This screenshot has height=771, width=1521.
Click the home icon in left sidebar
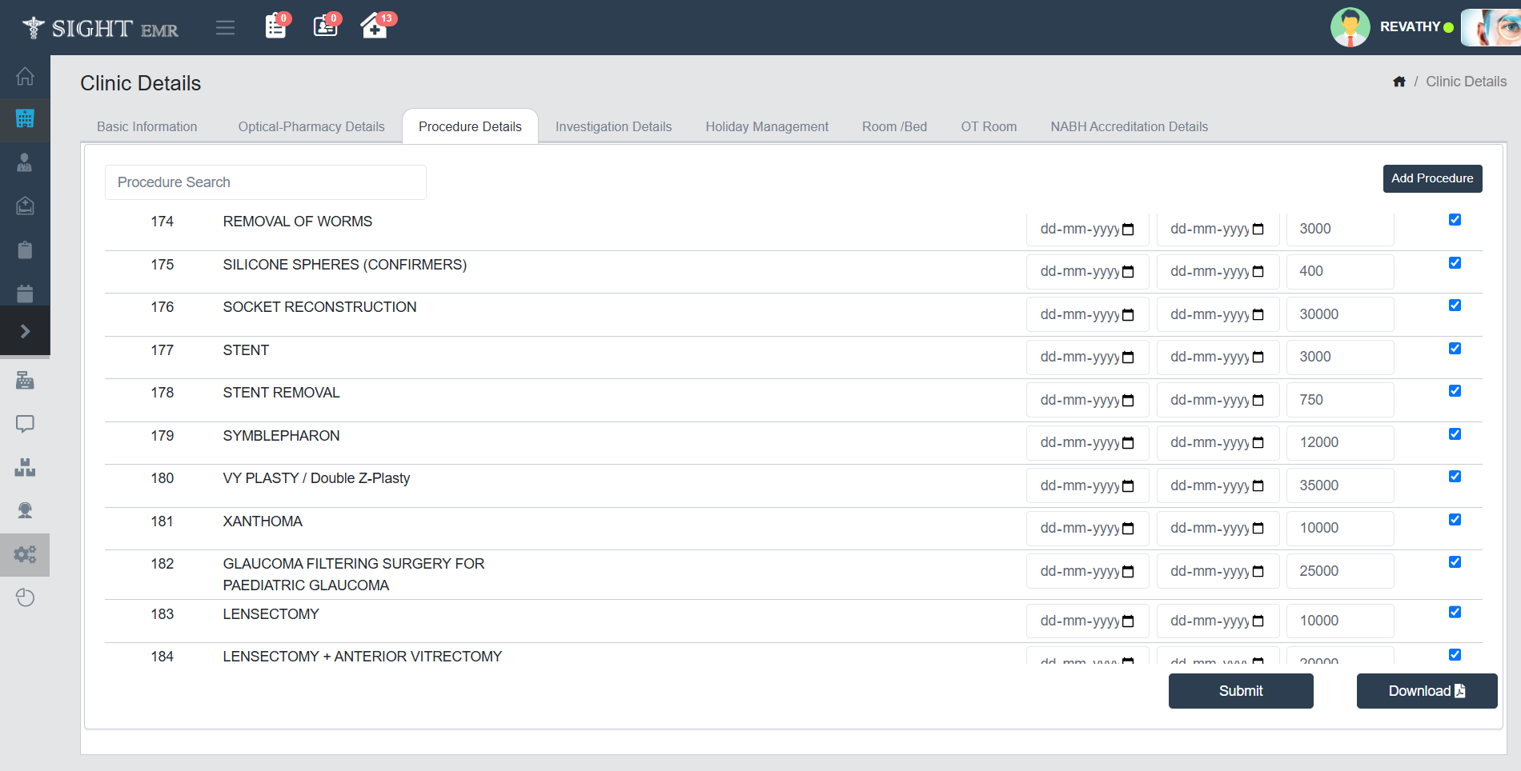pyautogui.click(x=25, y=77)
